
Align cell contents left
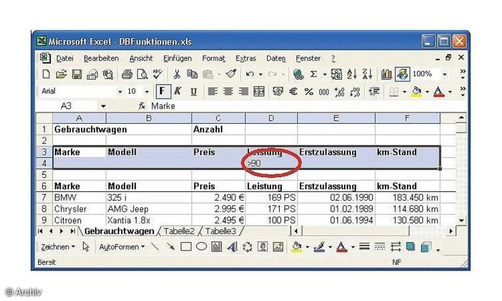point(213,91)
